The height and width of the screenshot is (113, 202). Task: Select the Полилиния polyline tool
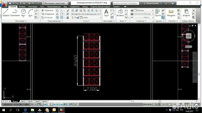[x=15, y=12]
